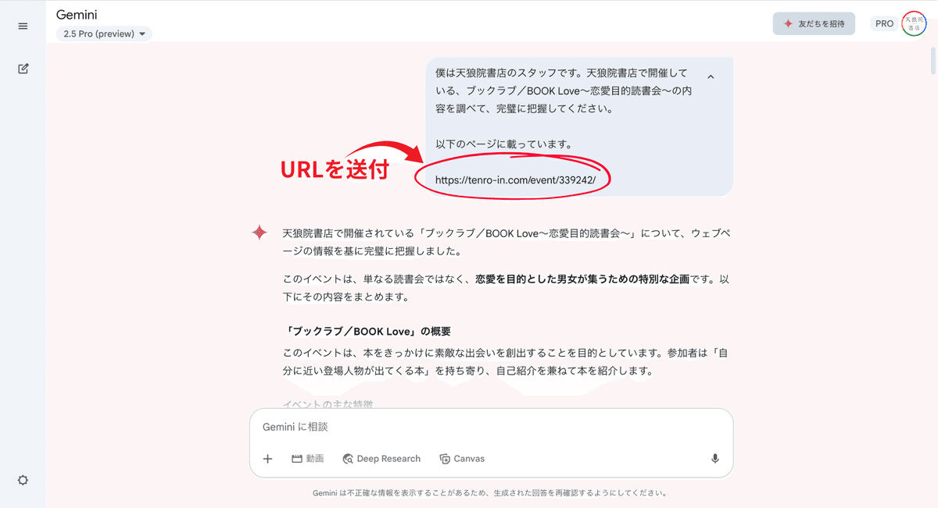Open the tenro-in.com event URL
The width and height of the screenshot is (938, 508).
515,179
